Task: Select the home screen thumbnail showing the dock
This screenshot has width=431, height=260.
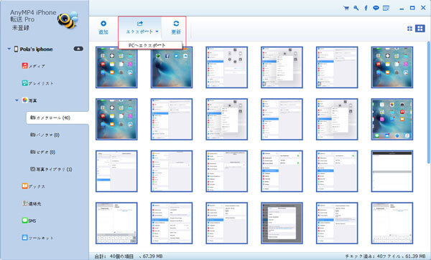Action: (392, 119)
